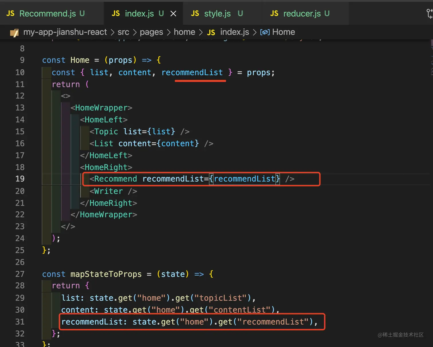Click the JS file icon on style.js tab
This screenshot has width=433, height=347.
click(195, 13)
